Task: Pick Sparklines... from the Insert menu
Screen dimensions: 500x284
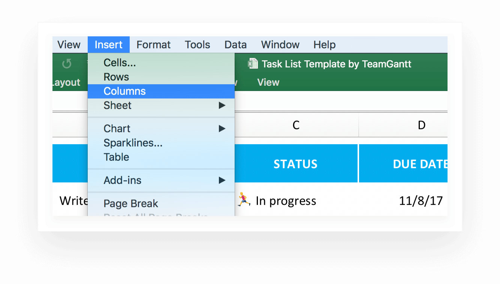Action: 133,143
